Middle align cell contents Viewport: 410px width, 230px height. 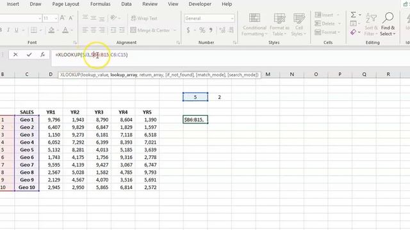tap(94, 18)
